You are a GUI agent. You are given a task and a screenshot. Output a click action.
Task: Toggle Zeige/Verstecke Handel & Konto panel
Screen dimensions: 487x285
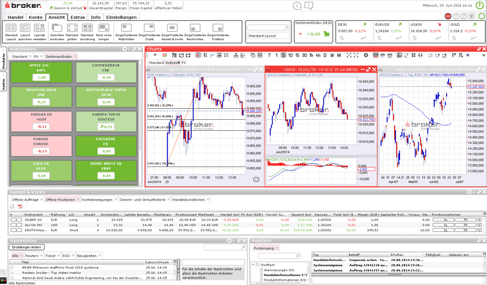click(172, 28)
